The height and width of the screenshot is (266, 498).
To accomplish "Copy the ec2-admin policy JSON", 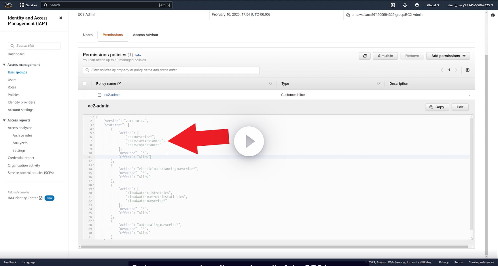I will [x=437, y=107].
